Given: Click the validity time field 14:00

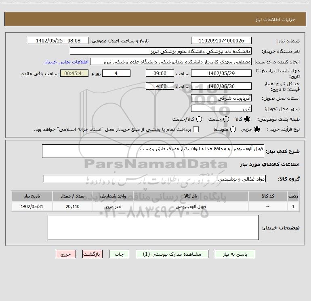Looking at the screenshot, I should click(x=160, y=86).
